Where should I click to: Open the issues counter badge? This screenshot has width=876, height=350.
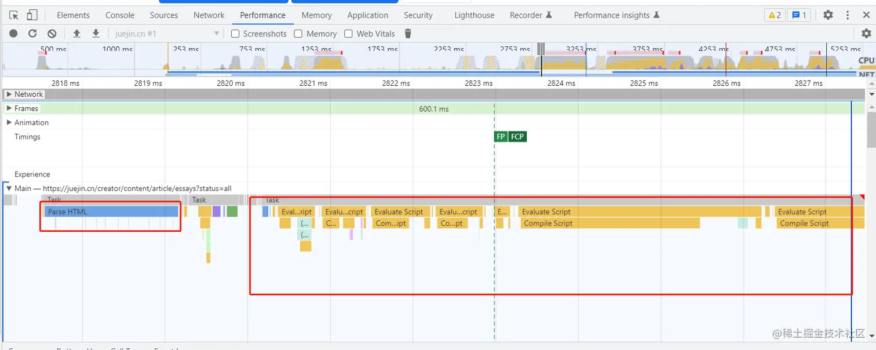tap(800, 15)
